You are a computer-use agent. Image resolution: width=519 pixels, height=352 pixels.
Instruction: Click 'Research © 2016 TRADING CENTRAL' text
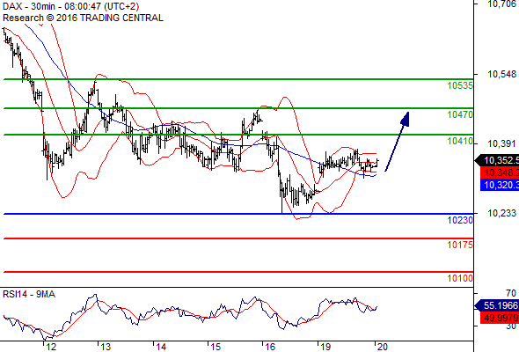click(83, 18)
